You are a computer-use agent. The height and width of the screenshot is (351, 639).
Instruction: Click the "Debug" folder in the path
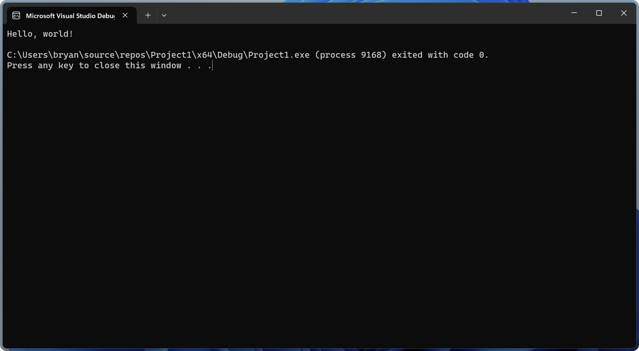(230, 55)
